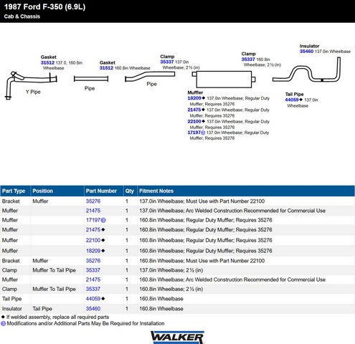Open 35337 clamp link in 160.8in Wheelbase row
This screenshot has height=344, width=355.
coord(93,289)
